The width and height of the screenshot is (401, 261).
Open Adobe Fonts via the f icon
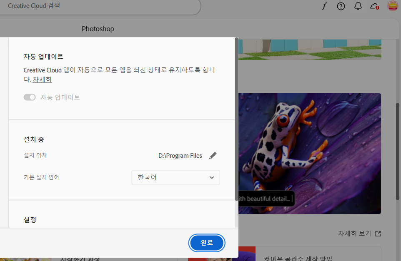tap(324, 6)
